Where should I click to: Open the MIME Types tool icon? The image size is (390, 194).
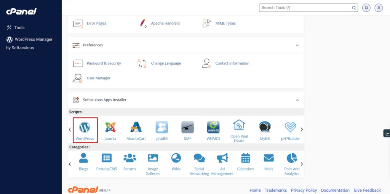[207, 23]
